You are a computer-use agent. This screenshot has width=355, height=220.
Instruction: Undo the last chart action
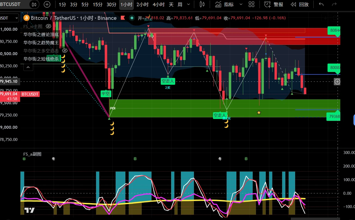coord(321,4)
